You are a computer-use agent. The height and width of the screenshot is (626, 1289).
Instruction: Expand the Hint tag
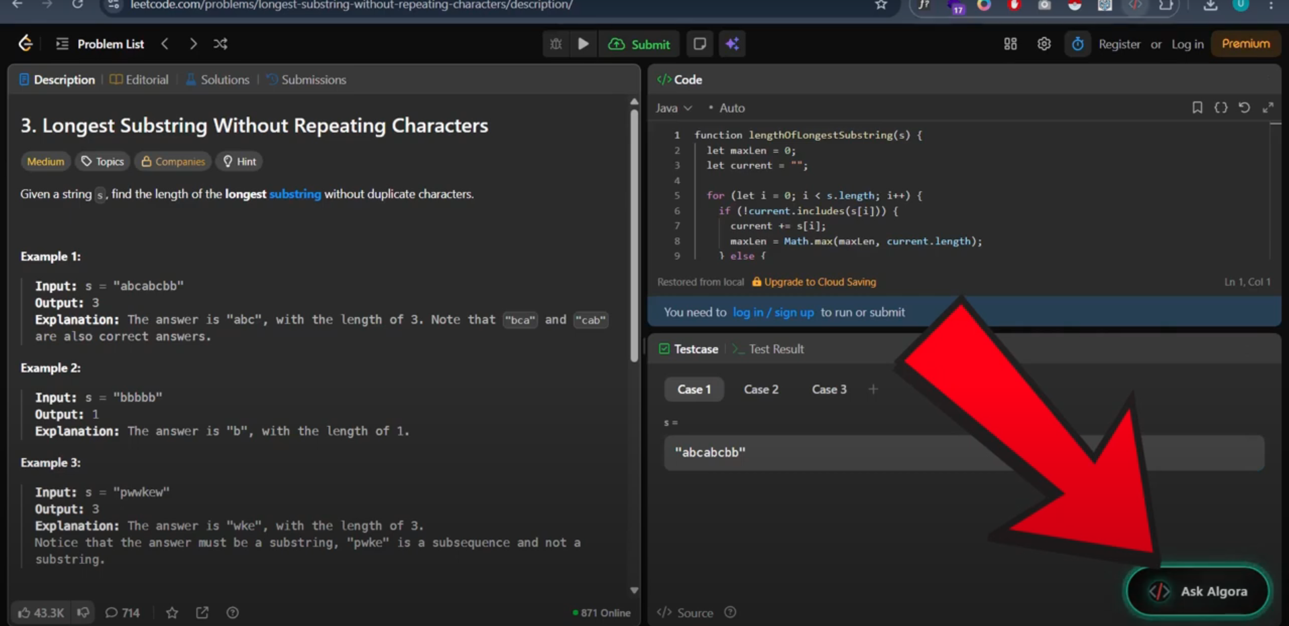pyautogui.click(x=239, y=161)
